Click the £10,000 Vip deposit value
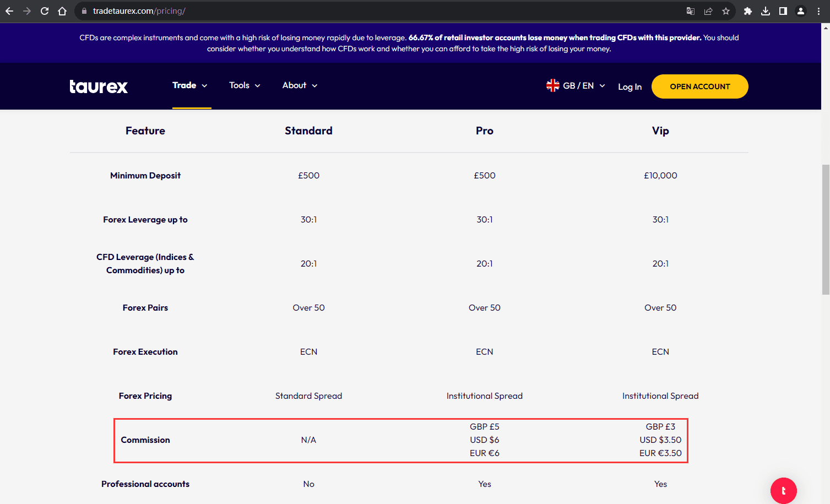830x504 pixels. click(660, 175)
